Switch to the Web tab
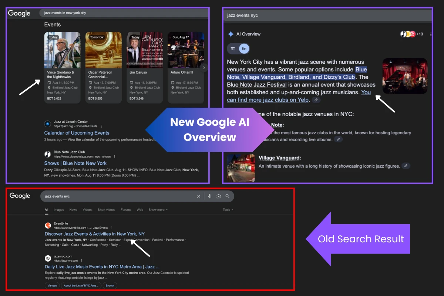Viewport: 444px width, 296px height. [x=140, y=210]
